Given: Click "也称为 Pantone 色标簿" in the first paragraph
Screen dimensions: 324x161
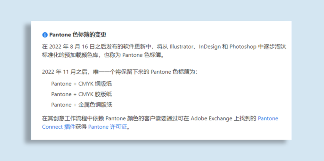Looking at the screenshot, I should [134, 55].
